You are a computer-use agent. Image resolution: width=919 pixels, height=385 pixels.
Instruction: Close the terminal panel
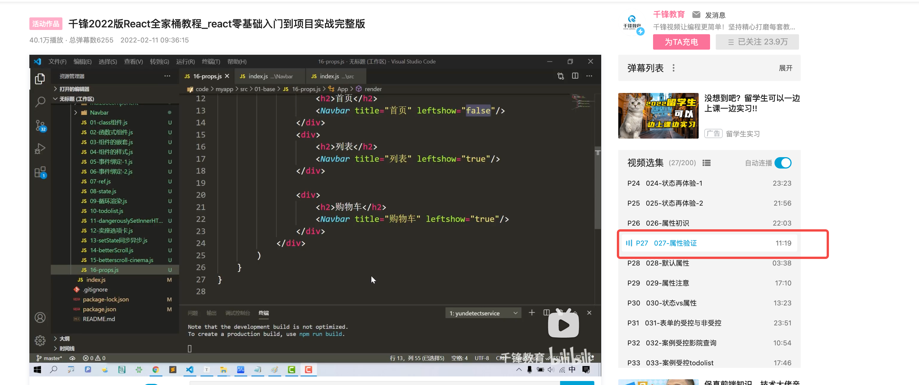click(x=589, y=313)
